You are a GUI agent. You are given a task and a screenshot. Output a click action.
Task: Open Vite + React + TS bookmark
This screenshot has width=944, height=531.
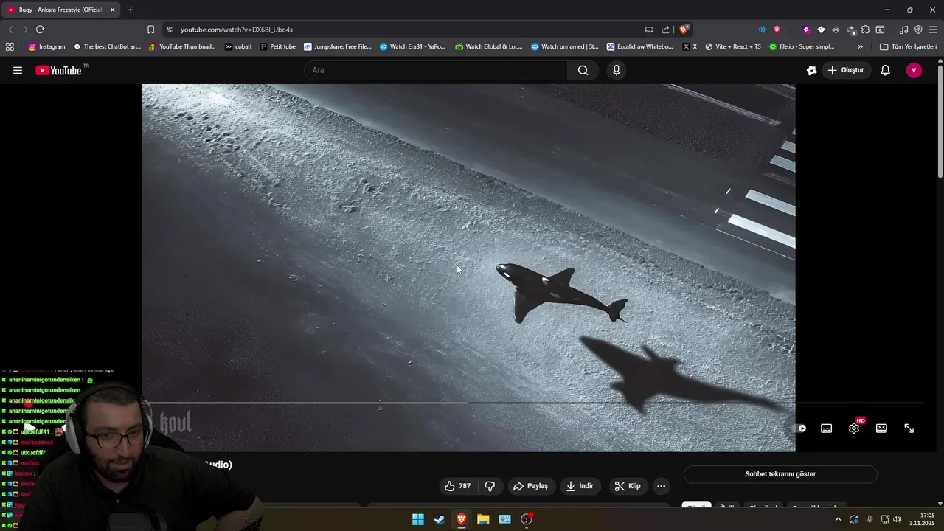click(733, 46)
